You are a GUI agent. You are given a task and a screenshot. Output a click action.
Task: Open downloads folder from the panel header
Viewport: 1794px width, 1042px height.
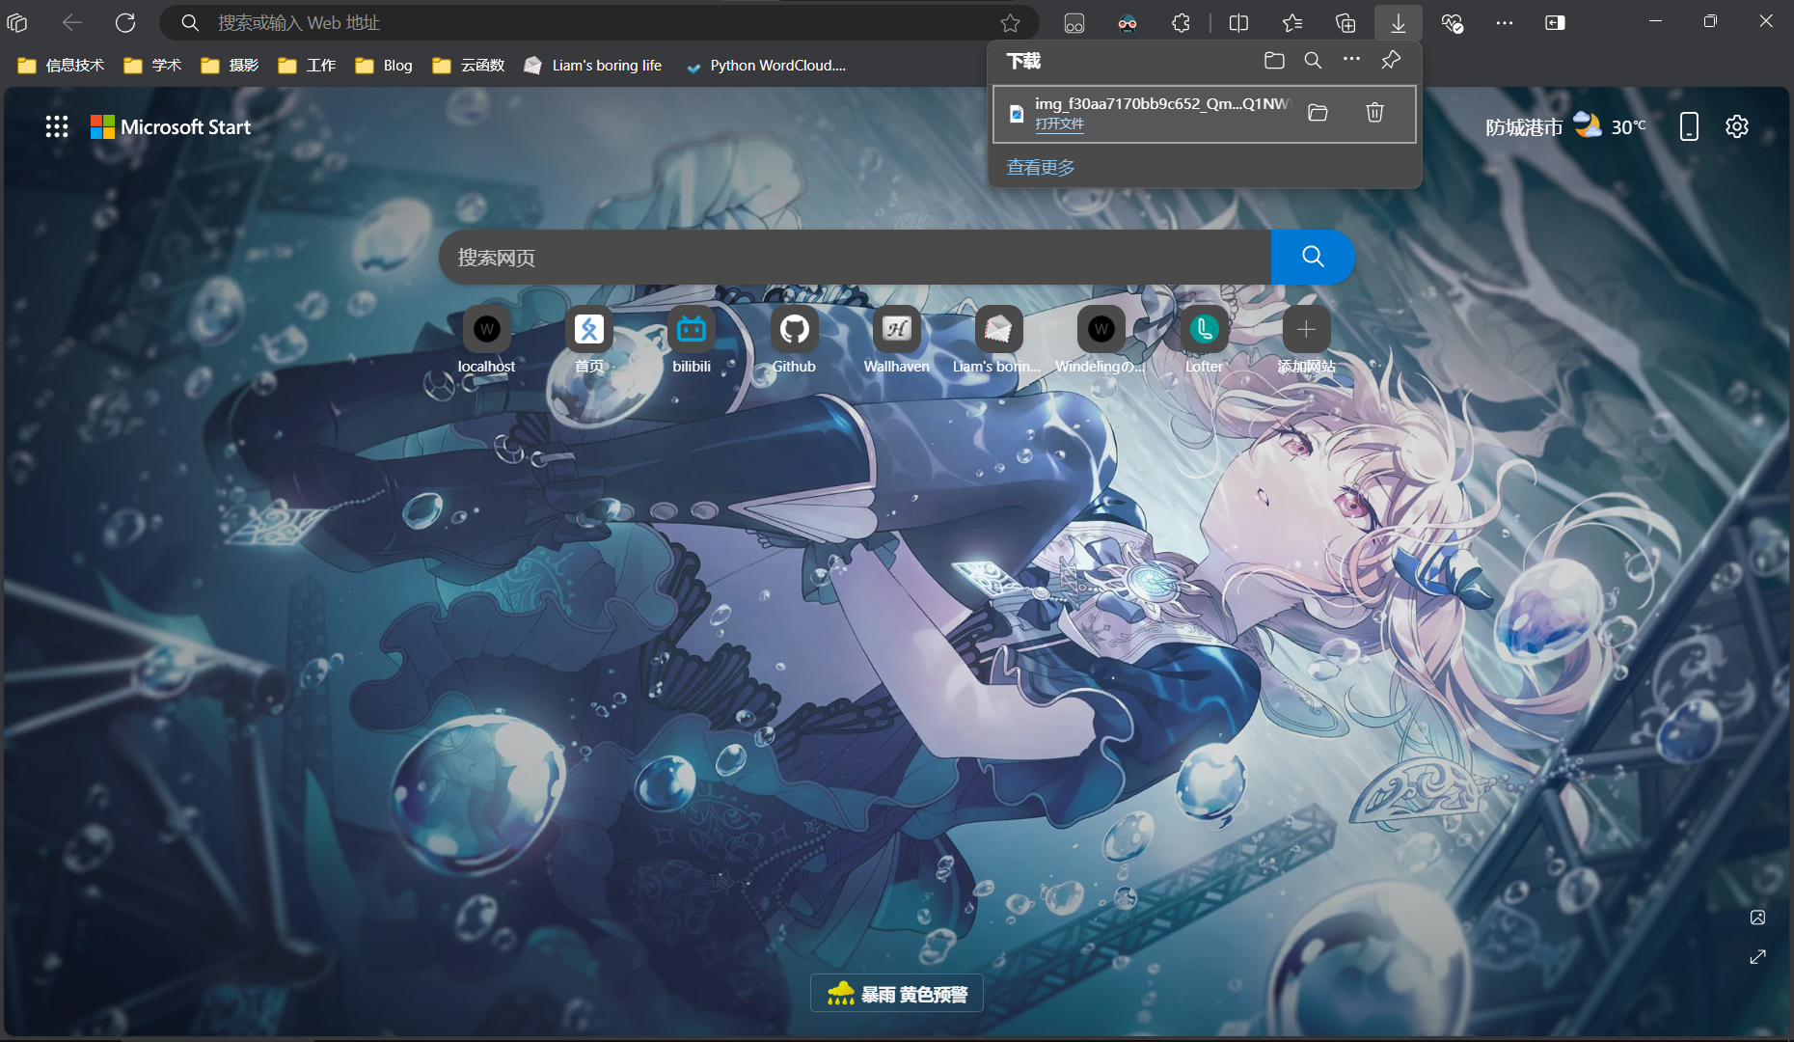1274,60
